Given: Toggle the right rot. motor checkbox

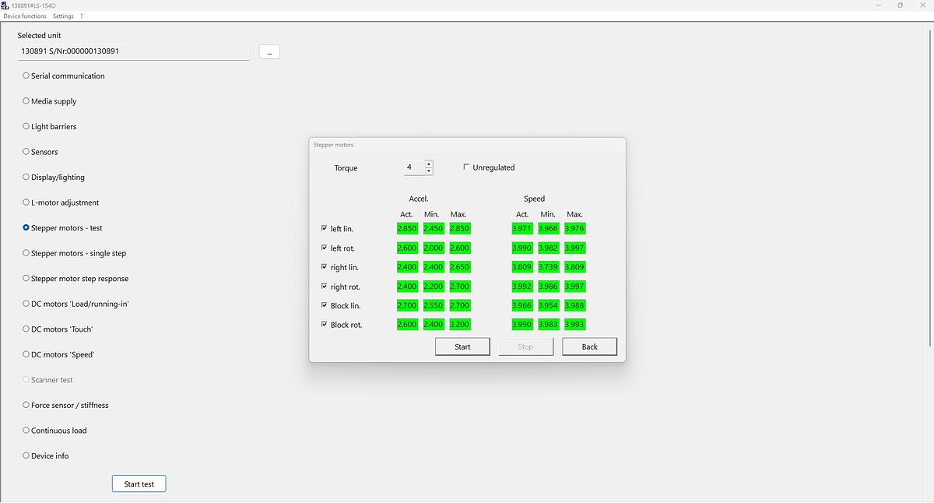Looking at the screenshot, I should [x=325, y=287].
